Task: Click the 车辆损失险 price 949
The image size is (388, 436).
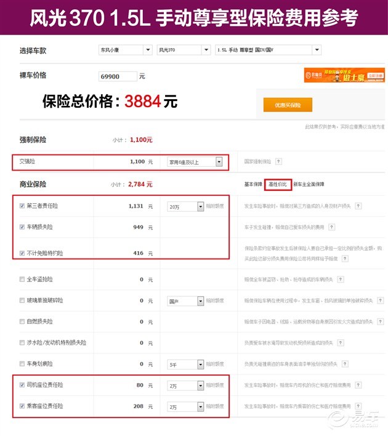Action: [x=138, y=227]
